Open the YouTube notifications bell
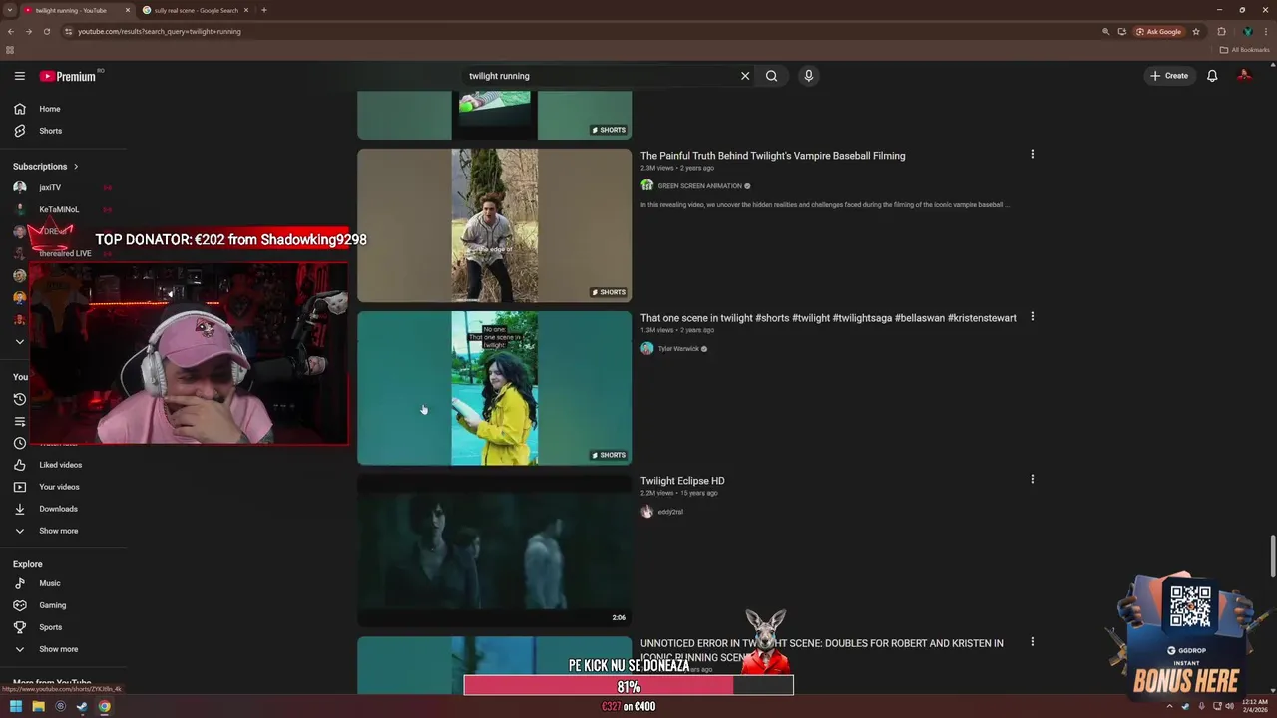 coord(1212,76)
